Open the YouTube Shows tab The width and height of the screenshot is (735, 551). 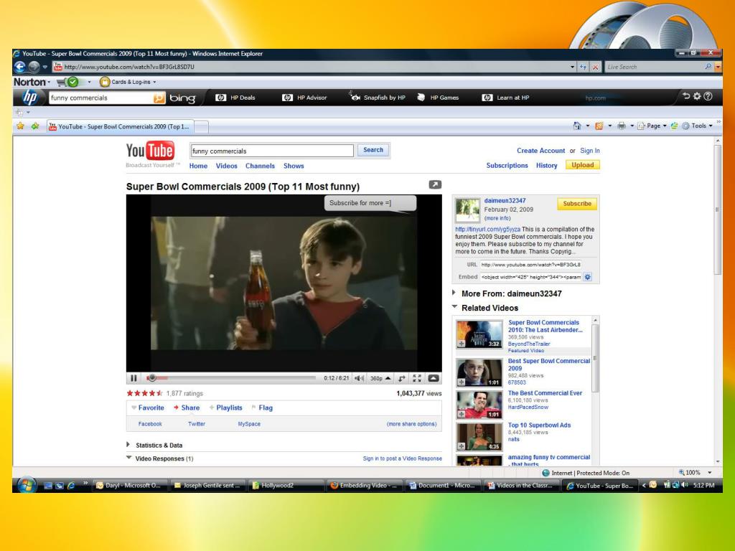tap(294, 166)
